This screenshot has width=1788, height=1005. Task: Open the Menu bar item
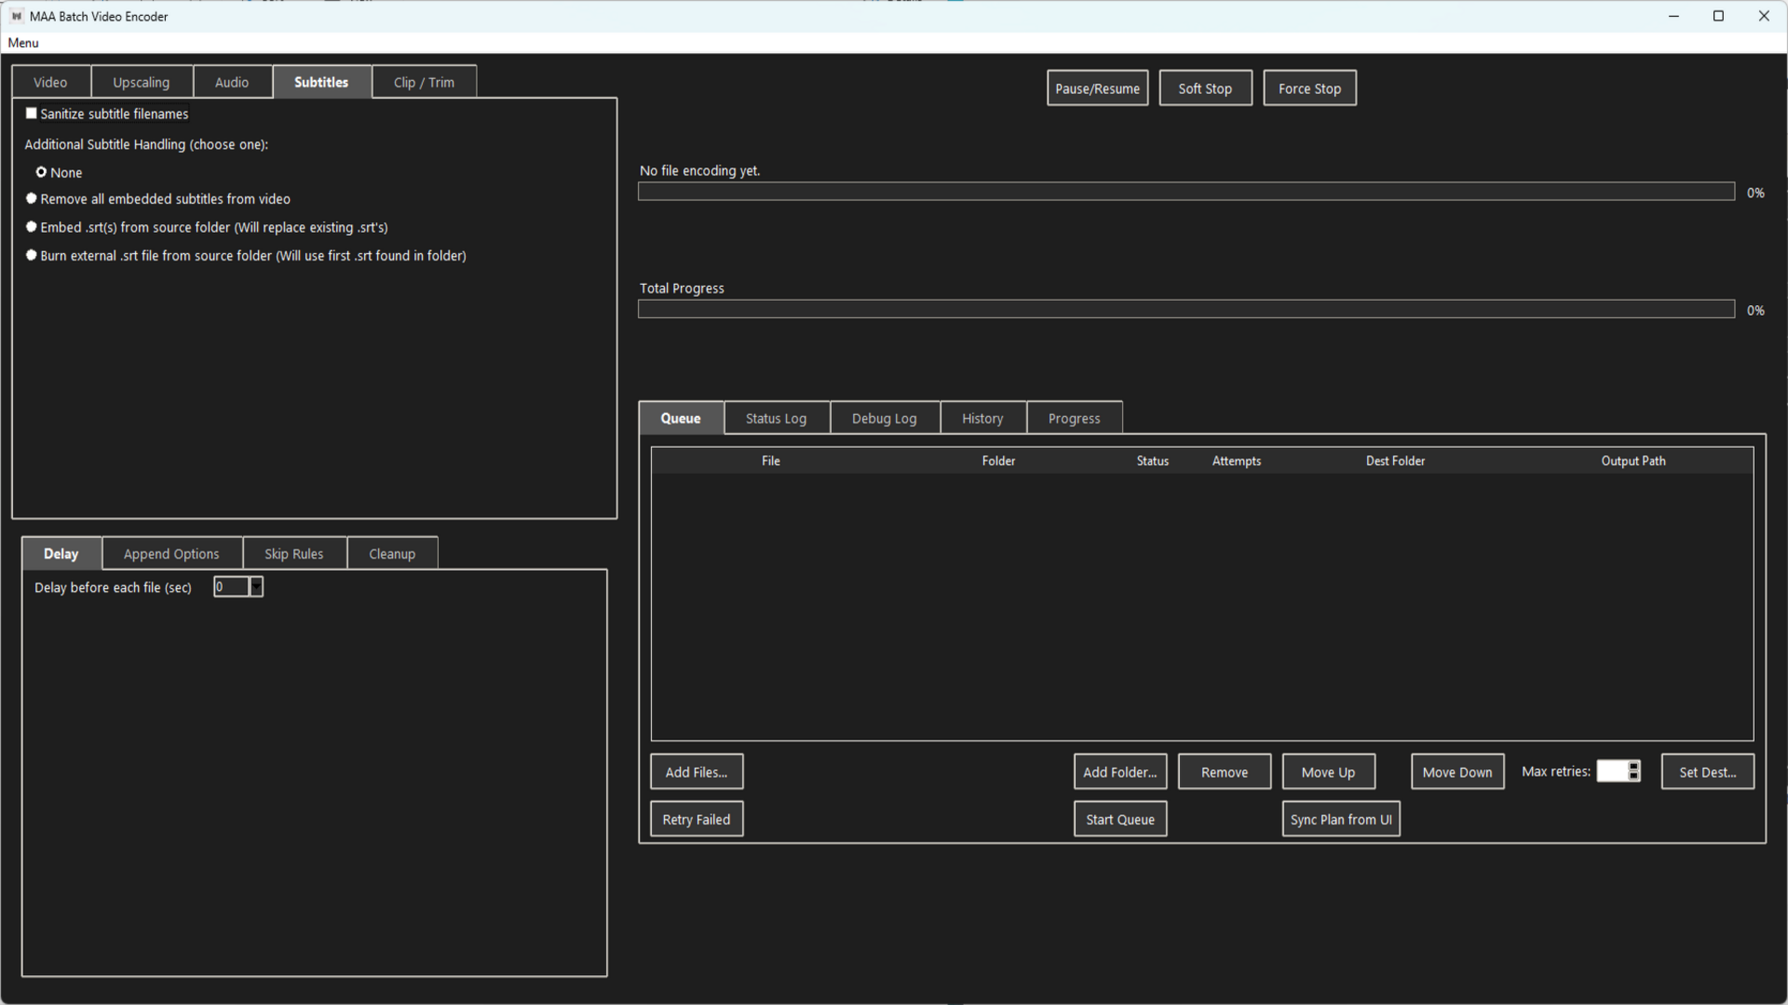tap(22, 43)
